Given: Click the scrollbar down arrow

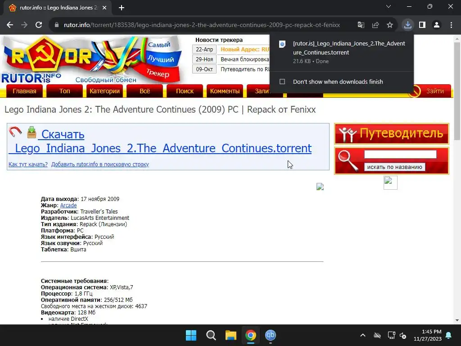Looking at the screenshot, I should 457,320.
